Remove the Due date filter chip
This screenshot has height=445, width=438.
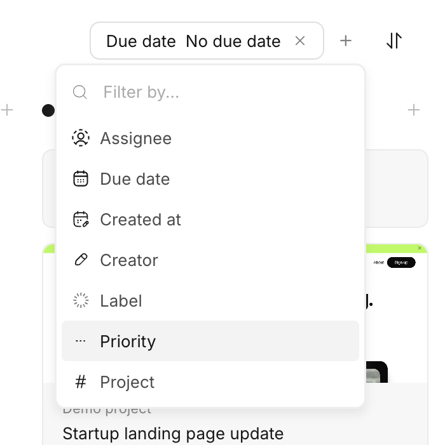300,41
